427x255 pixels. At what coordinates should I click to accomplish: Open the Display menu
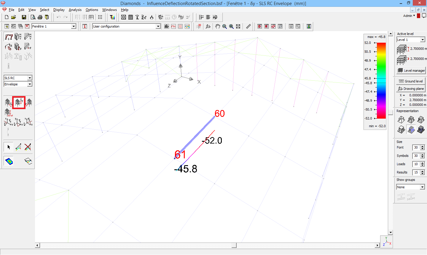pyautogui.click(x=59, y=10)
